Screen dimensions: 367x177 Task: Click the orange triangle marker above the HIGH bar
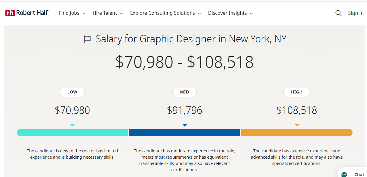tap(297, 125)
